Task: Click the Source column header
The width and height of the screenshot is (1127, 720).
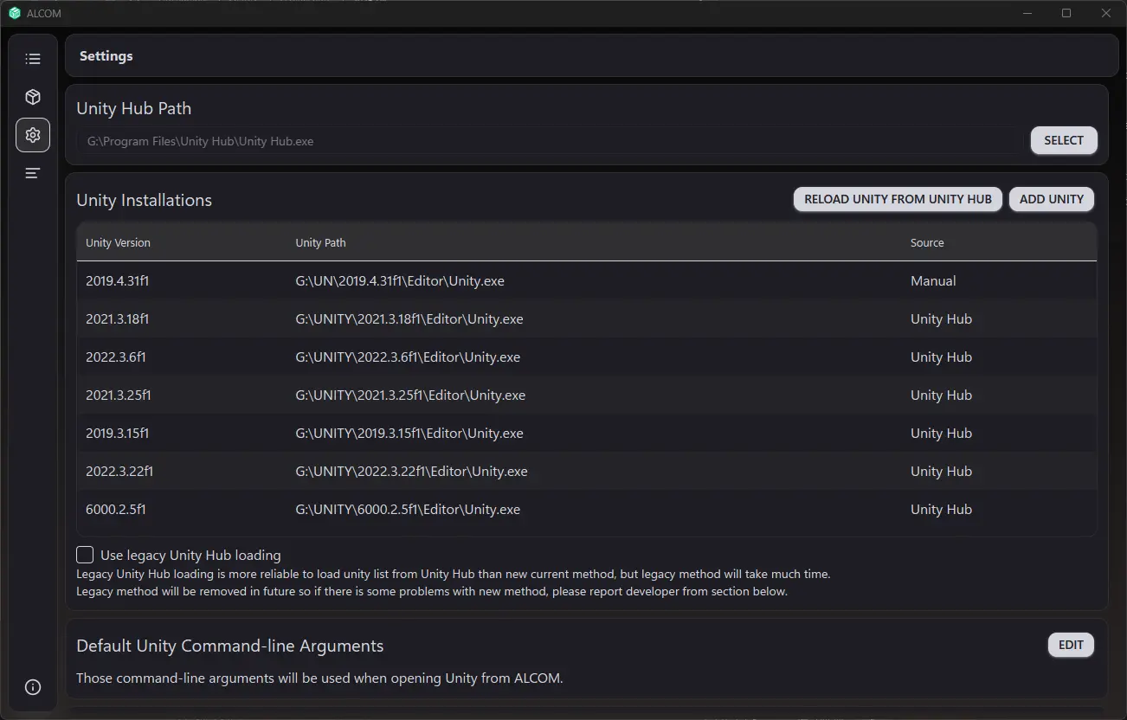Action: (927, 243)
